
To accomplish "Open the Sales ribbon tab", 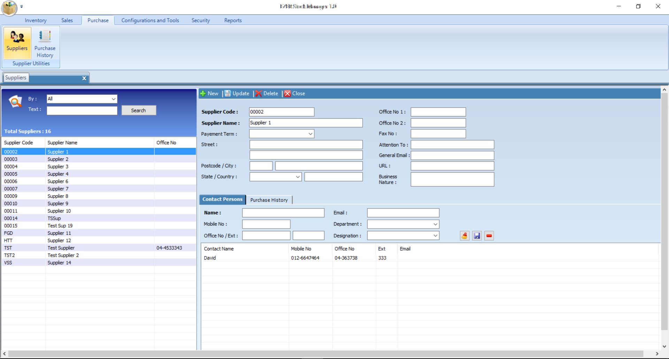I will [67, 21].
